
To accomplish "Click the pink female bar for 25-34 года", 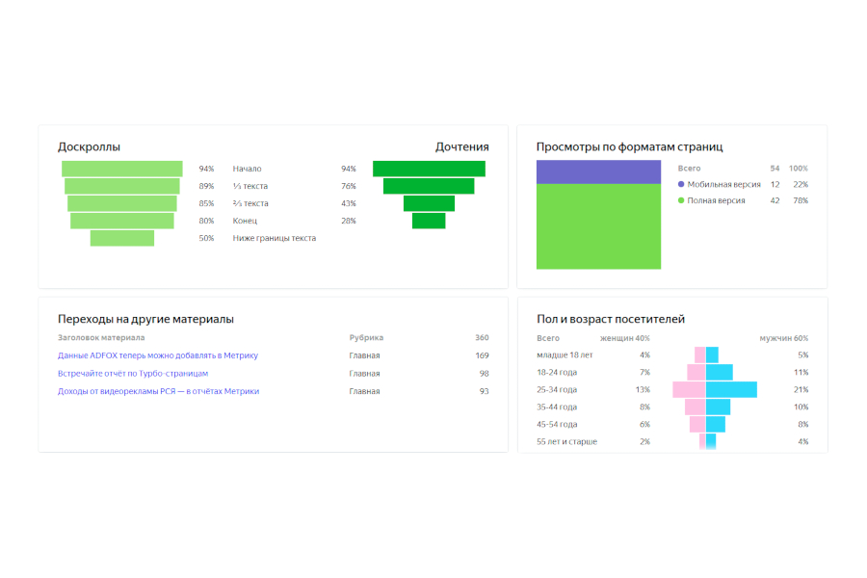I will 689,390.
